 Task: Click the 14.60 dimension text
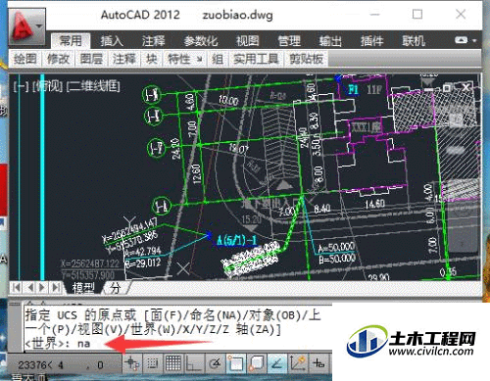coord(374,204)
